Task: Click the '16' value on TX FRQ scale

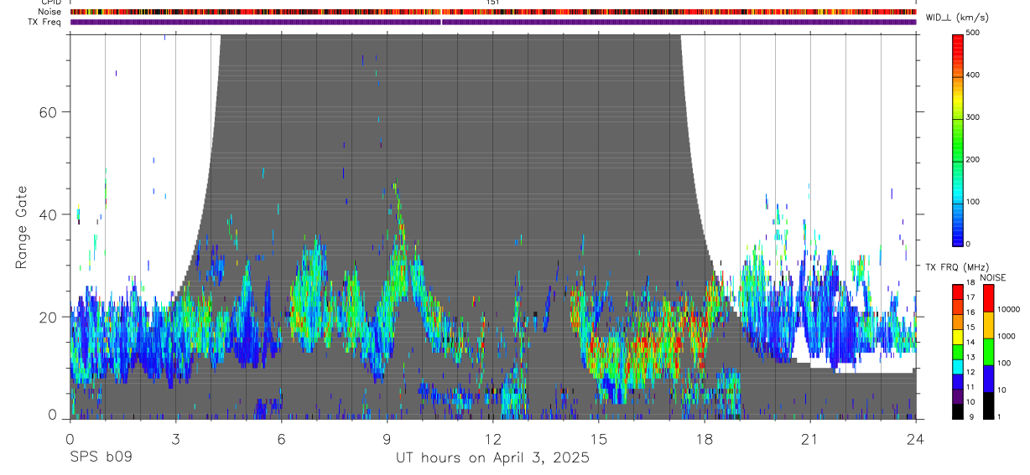Action: (971, 312)
